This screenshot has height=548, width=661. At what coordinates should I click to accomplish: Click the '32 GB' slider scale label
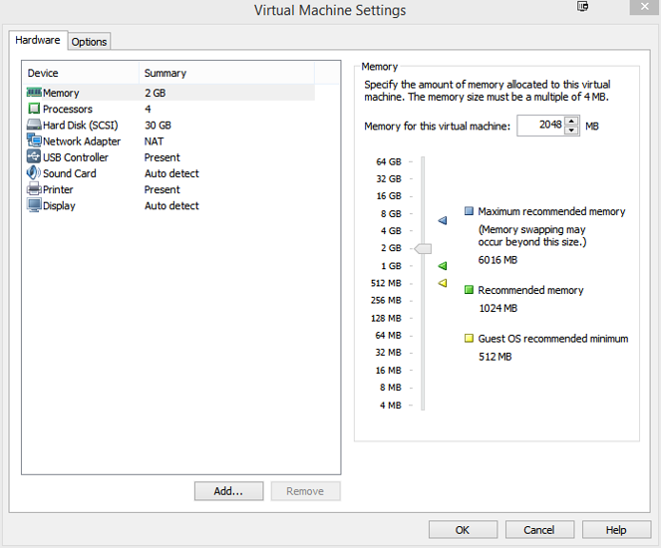tap(389, 179)
